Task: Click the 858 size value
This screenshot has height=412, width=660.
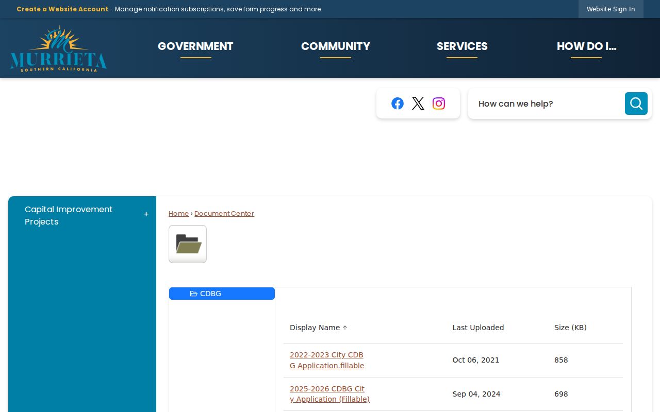Action: (561, 360)
